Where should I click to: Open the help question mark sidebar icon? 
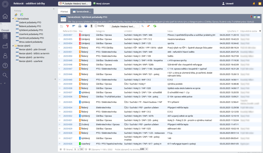point(5,65)
